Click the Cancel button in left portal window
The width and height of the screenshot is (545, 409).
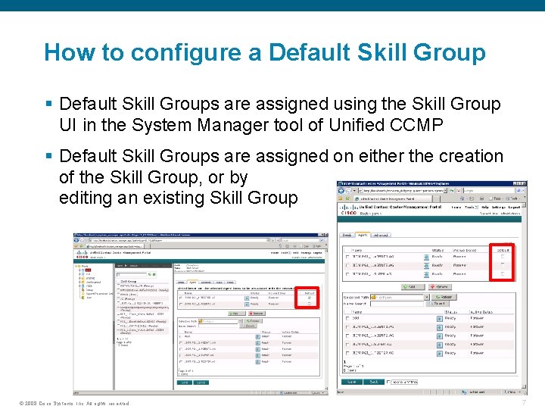tap(201, 382)
